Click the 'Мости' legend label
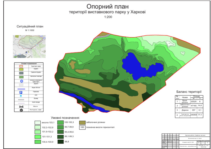Image resolution: width=211 pixels, height=149 pixels. tap(35, 106)
